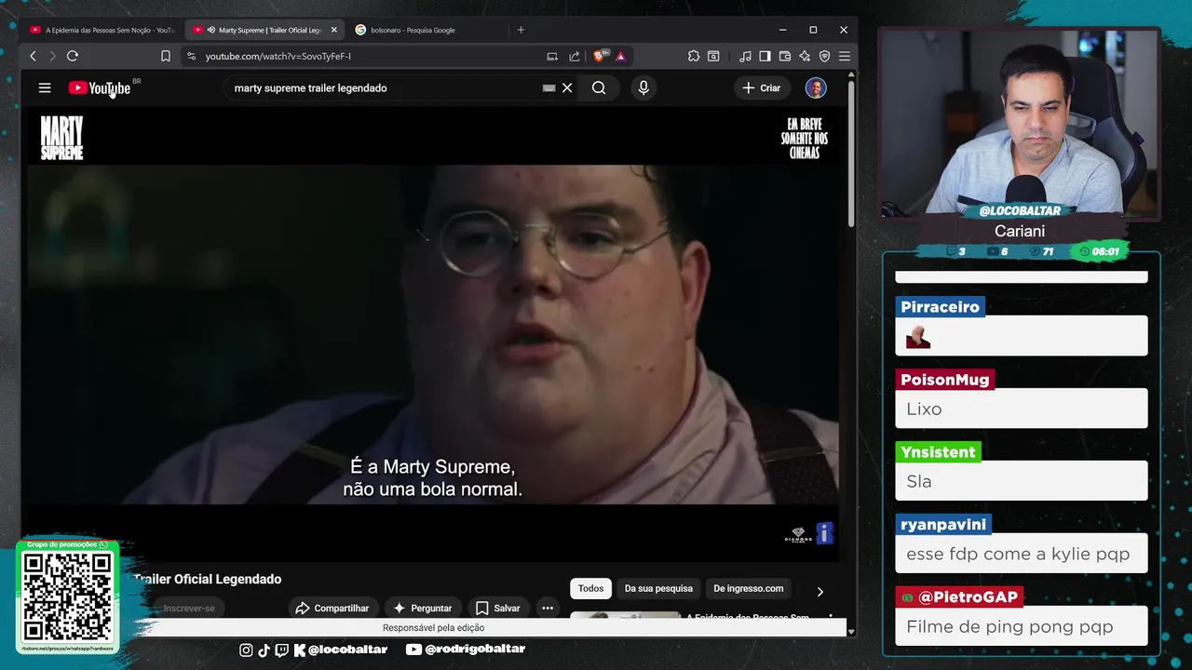Click the picture-in-picture toolbar icon

coord(713,56)
